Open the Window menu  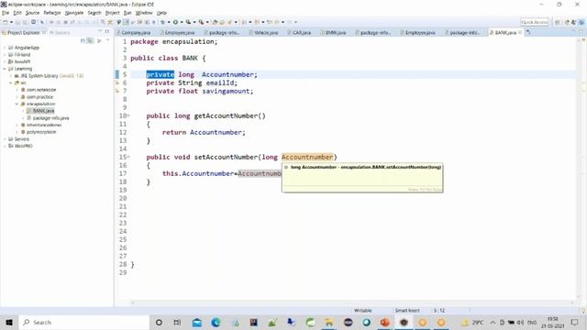coord(144,13)
